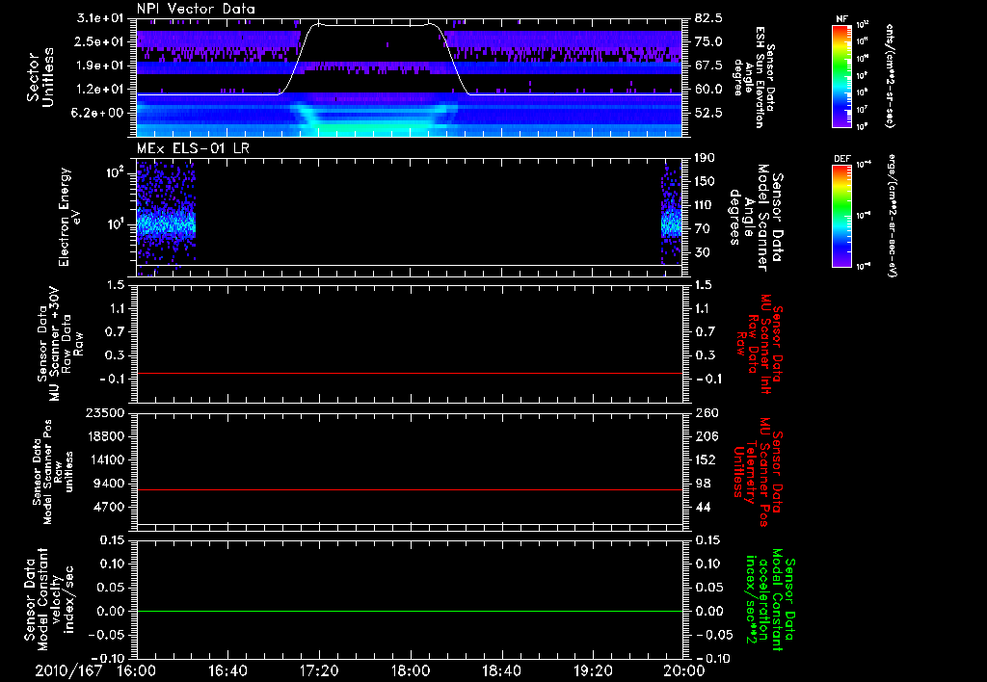This screenshot has width=987, height=682.
Task: Click the "44" telemetry axis value
Action: click(x=703, y=507)
